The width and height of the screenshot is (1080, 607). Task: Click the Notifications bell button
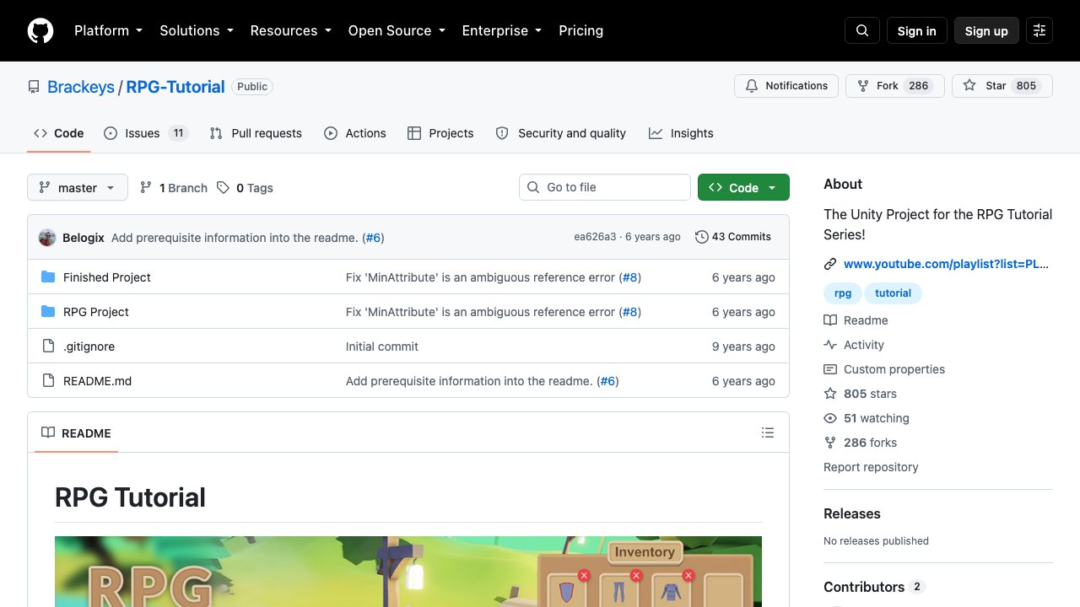coord(786,86)
